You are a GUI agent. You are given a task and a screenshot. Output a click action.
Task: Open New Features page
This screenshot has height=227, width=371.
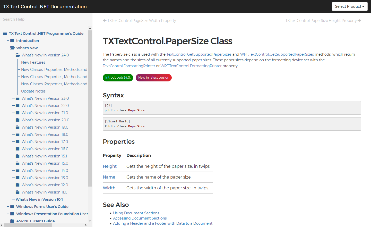click(33, 62)
